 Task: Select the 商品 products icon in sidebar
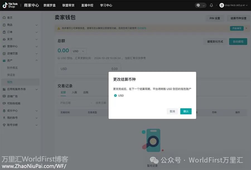pyautogui.click(x=4, y=25)
